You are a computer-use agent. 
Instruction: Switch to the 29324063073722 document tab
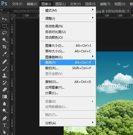point(26,11)
